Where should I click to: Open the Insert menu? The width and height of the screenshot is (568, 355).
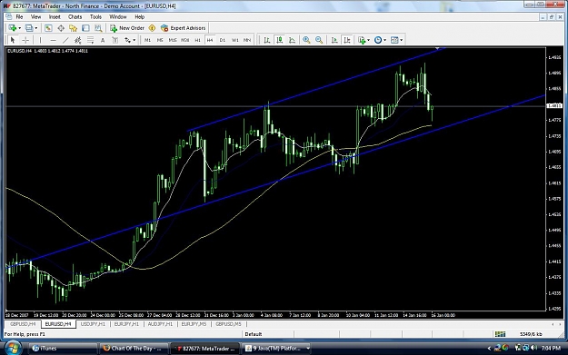point(55,16)
